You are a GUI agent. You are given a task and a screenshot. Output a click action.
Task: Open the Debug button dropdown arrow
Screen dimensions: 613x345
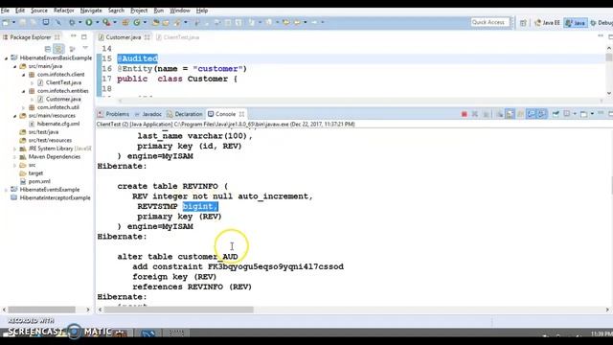[x=79, y=22]
